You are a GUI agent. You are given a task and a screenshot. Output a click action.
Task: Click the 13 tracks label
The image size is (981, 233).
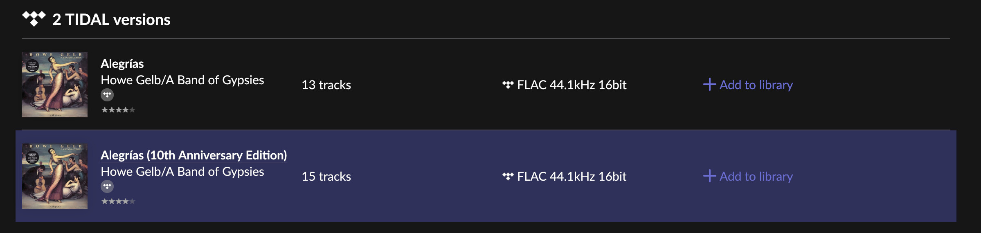326,85
